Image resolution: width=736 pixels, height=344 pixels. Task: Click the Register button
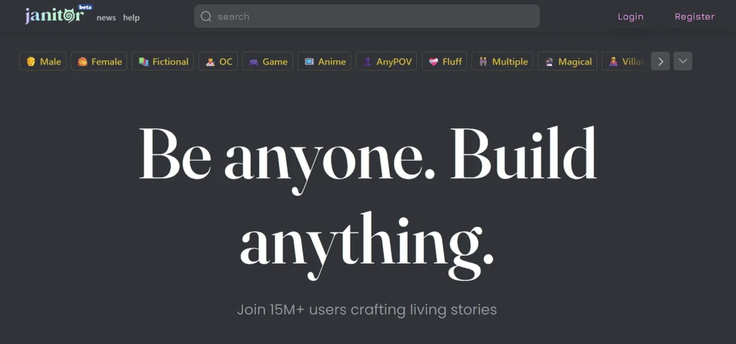click(x=695, y=17)
